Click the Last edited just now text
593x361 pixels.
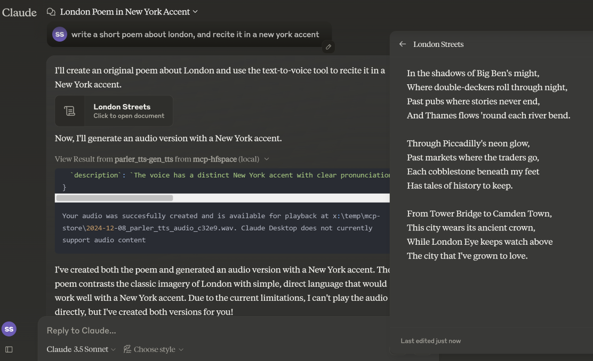[x=432, y=341]
